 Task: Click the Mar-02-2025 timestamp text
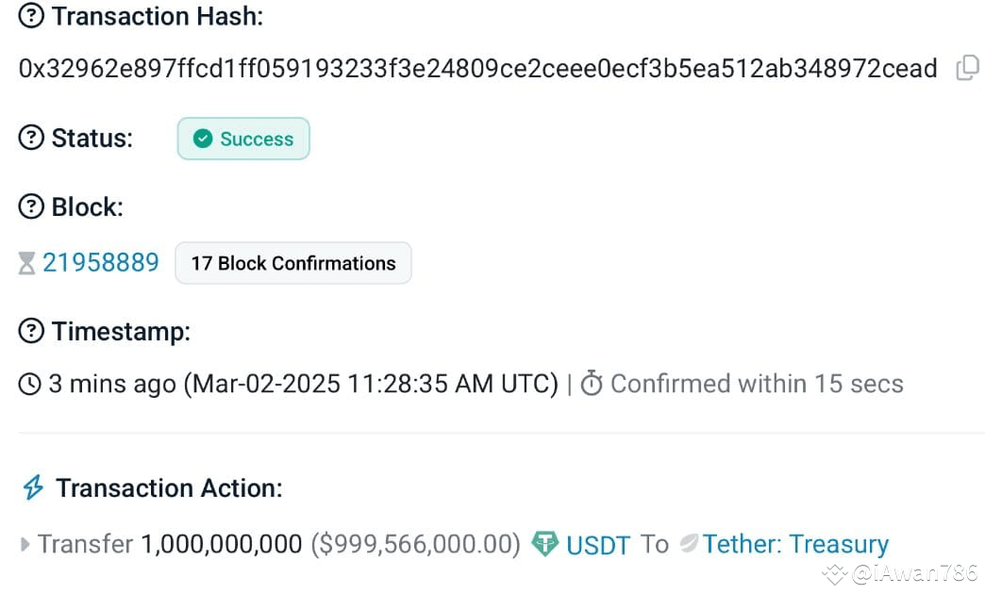point(371,384)
